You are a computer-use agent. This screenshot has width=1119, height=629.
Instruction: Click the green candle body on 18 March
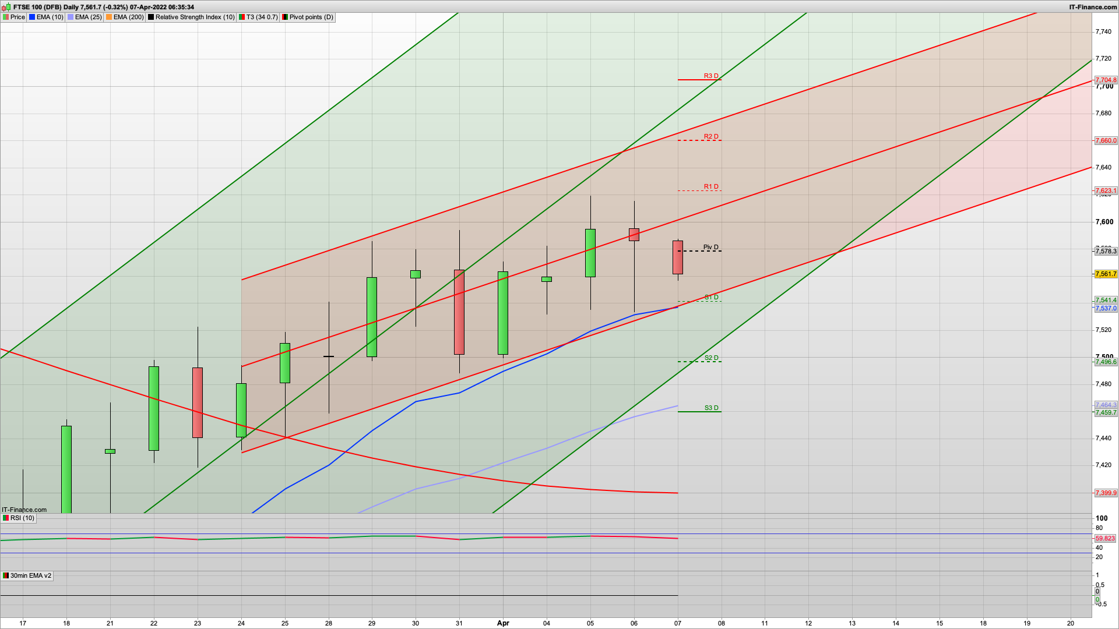click(x=66, y=469)
